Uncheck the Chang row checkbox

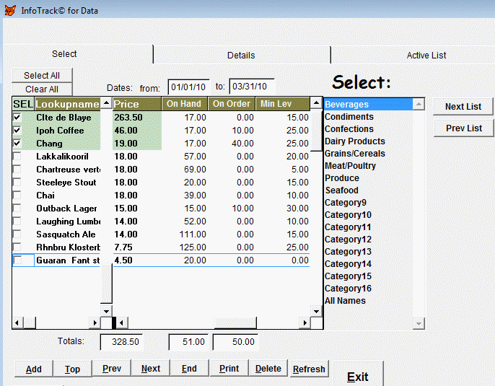17,144
